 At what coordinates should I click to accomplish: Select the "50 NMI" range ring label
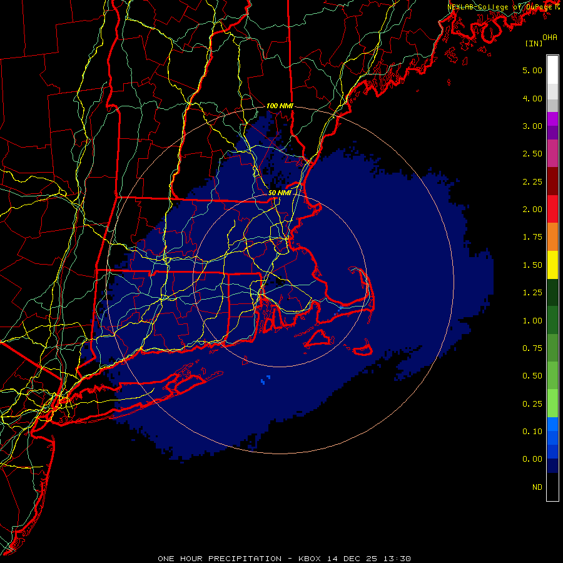click(x=280, y=193)
